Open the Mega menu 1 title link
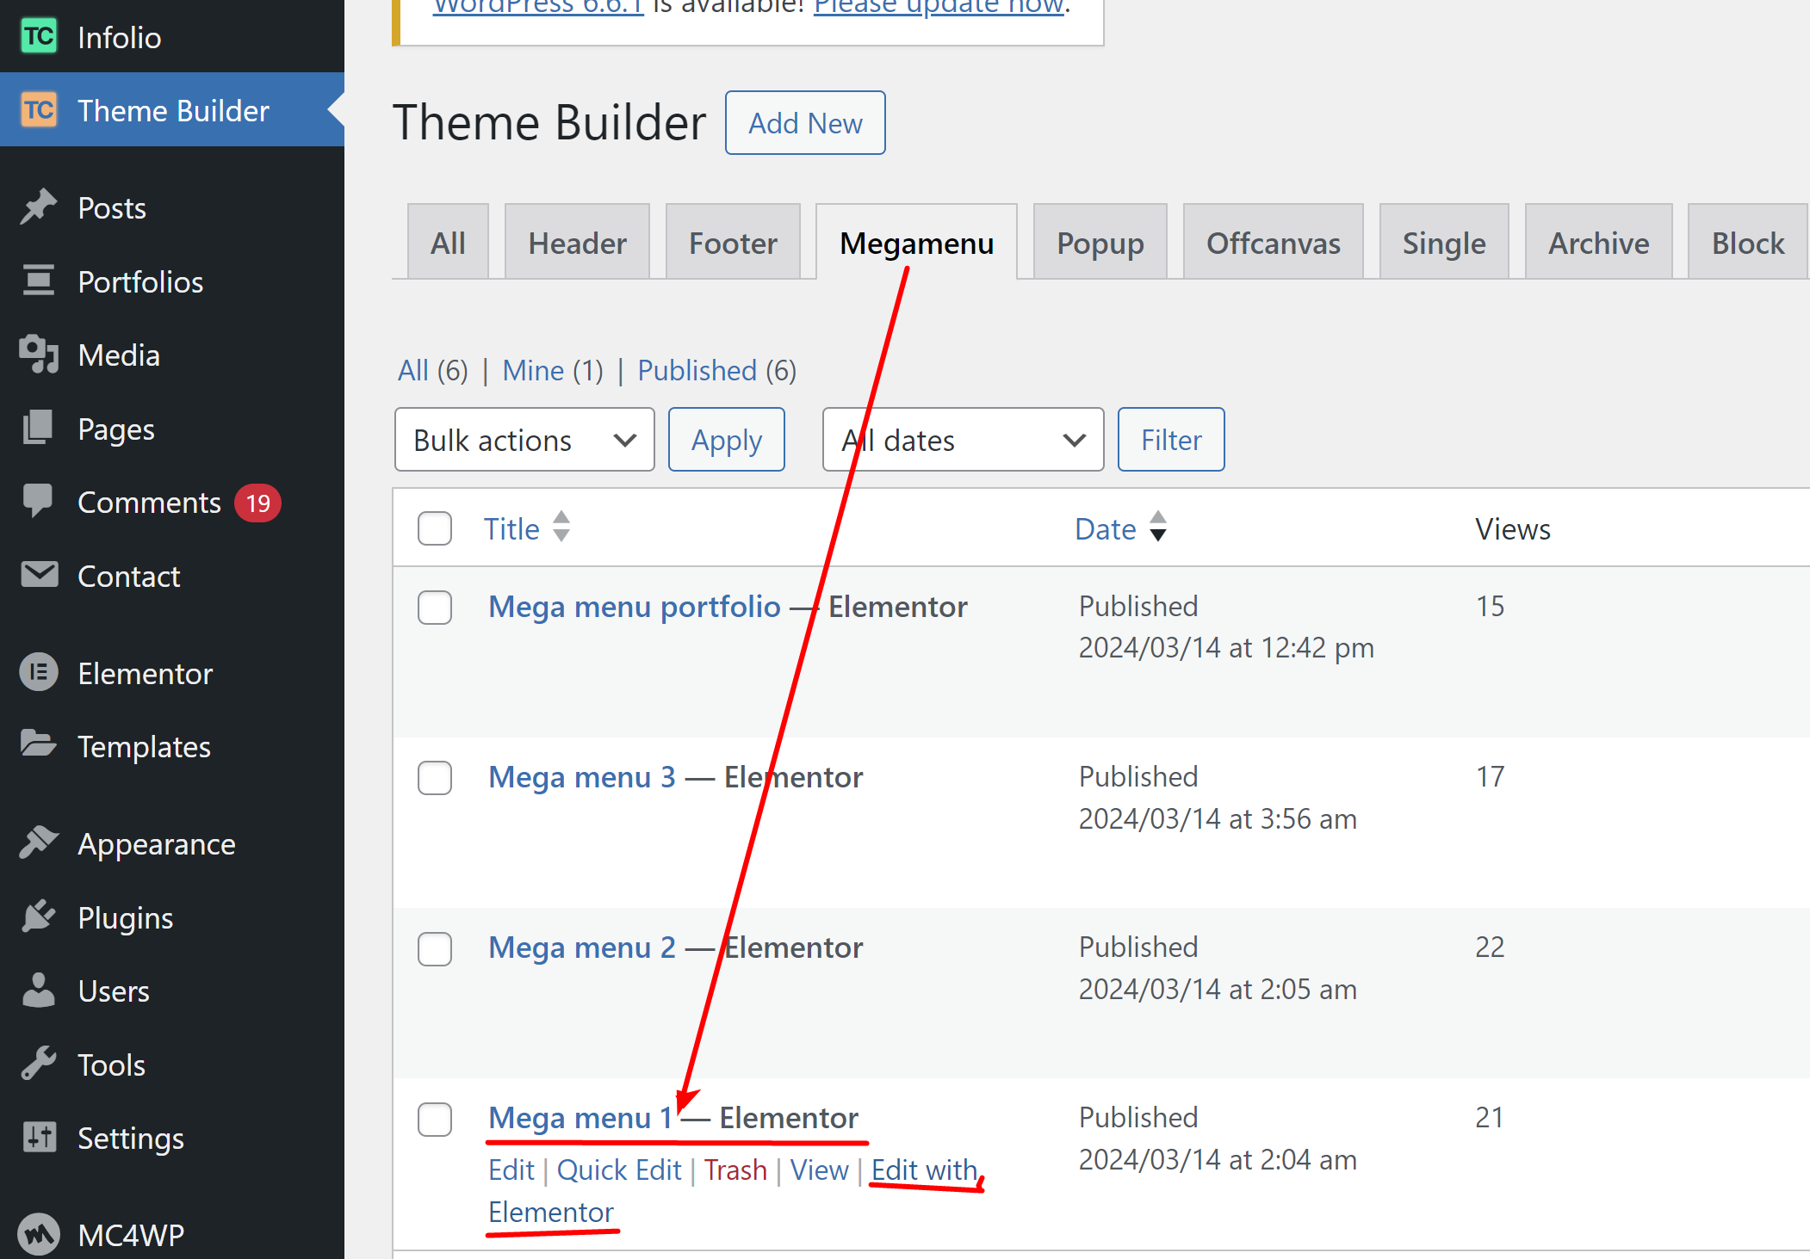This screenshot has width=1810, height=1259. tap(580, 1118)
